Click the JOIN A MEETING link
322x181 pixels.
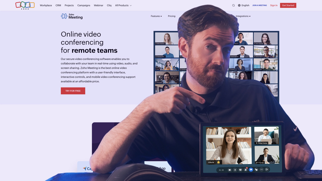point(260,5)
